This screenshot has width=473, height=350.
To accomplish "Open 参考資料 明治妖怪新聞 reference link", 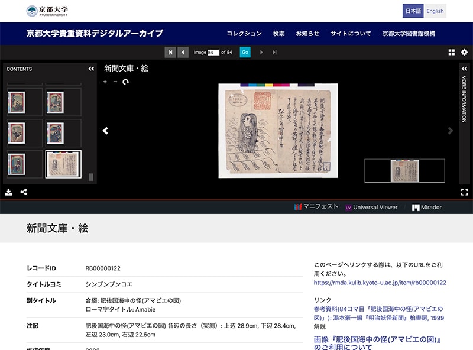I will click(x=378, y=313).
